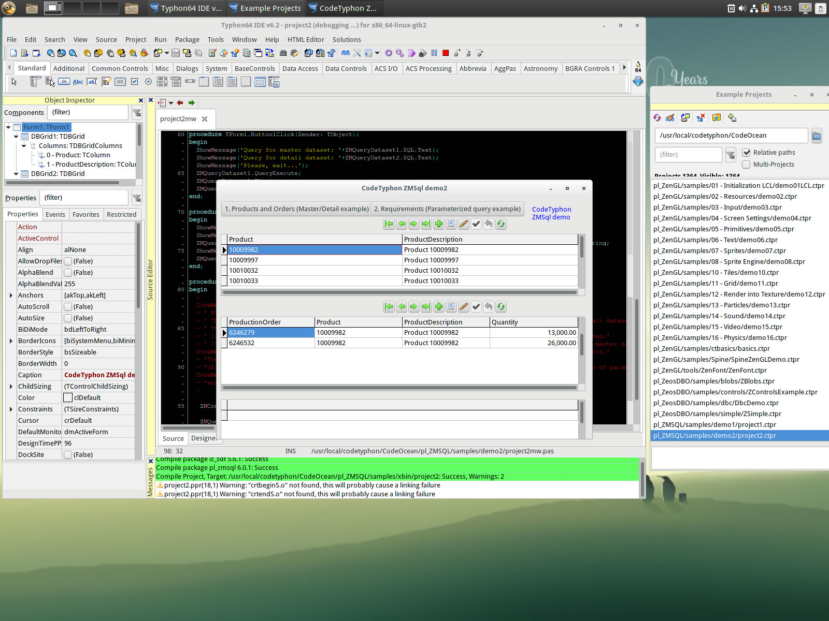This screenshot has width=829, height=621.
Task: Click the Save floppy icon in IDE toolbar
Action: pos(176,53)
